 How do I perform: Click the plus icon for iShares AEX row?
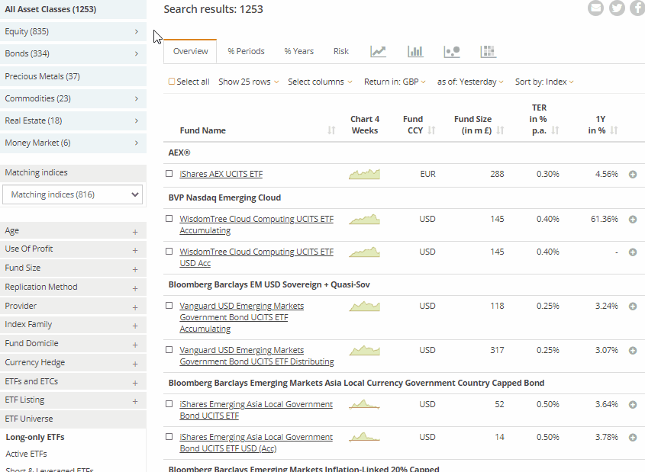pos(633,175)
